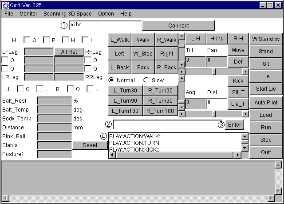Click the hostname field containing aibo
Image resolution: width=284 pixels, height=204 pixels.
click(x=105, y=25)
